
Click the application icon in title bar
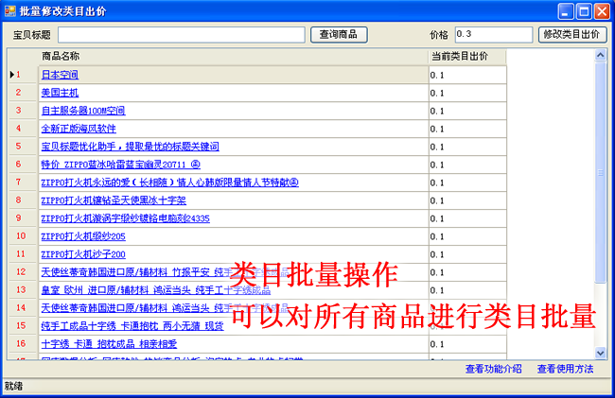click(10, 10)
